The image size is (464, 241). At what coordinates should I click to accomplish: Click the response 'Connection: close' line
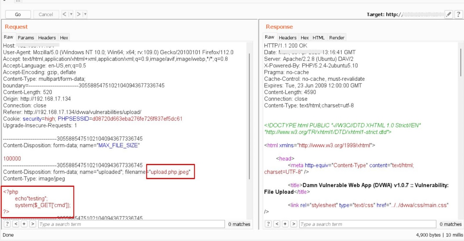(286, 99)
